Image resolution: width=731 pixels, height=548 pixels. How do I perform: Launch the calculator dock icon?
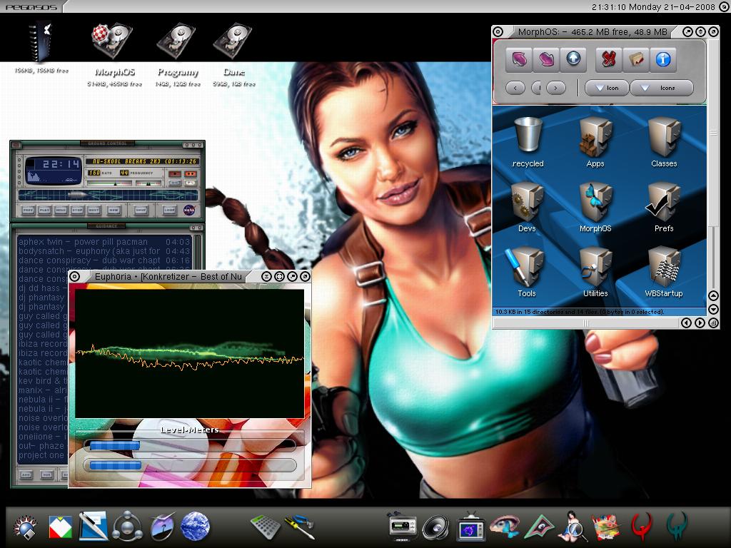265,527
